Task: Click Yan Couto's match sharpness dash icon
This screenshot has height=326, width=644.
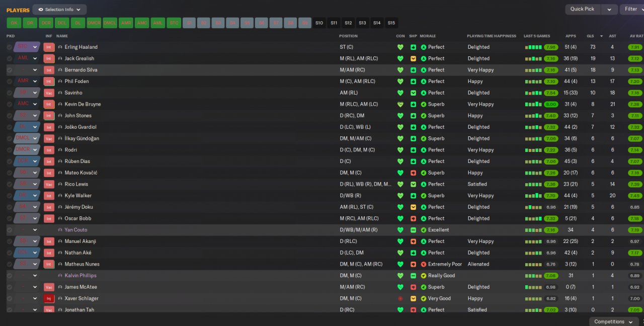Action: [413, 230]
